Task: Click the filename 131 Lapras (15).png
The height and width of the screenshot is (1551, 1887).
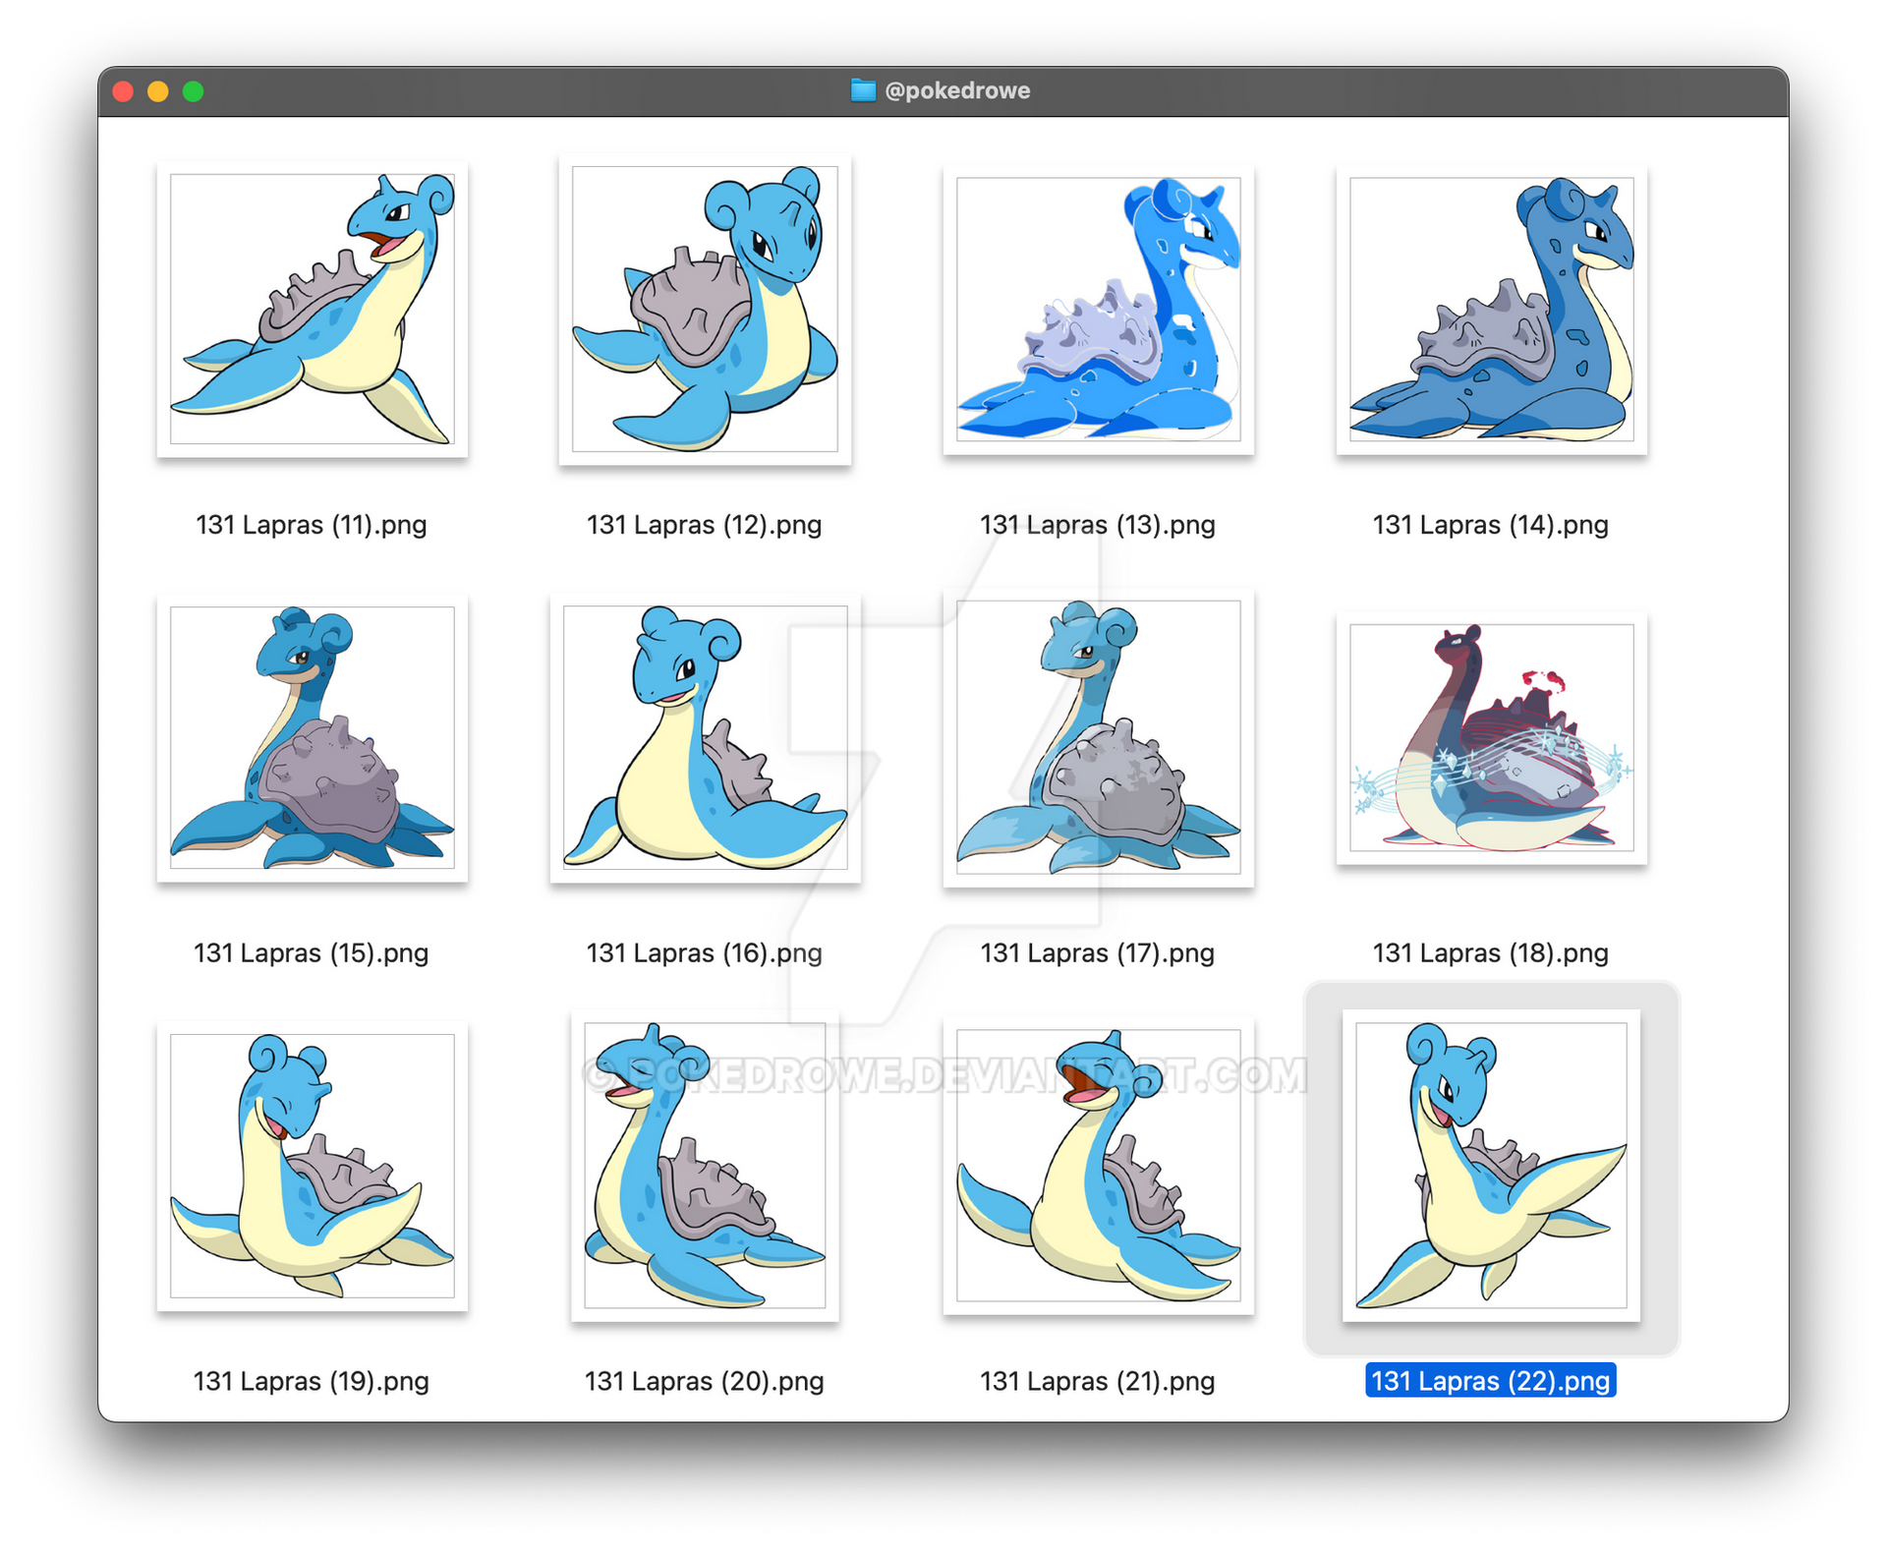Action: coord(312,953)
